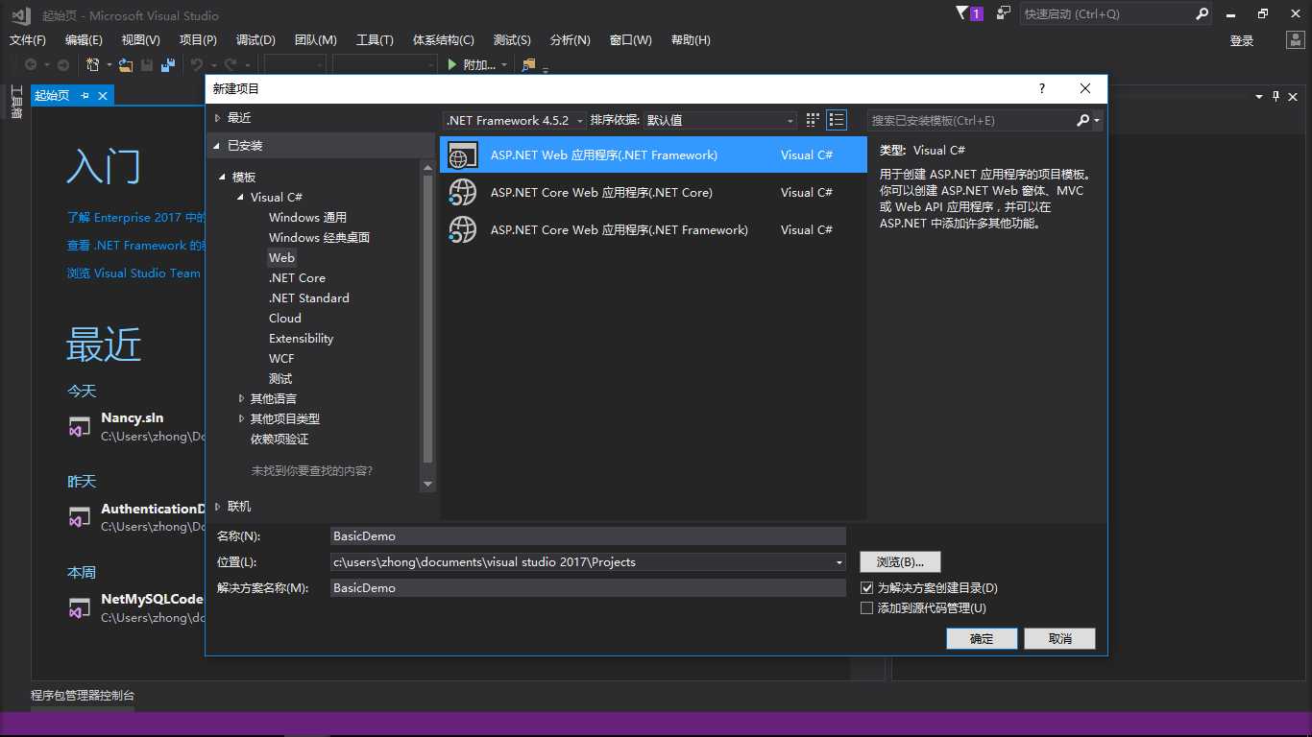Click the green Start attach play icon
The image size is (1312, 737).
pos(452,64)
